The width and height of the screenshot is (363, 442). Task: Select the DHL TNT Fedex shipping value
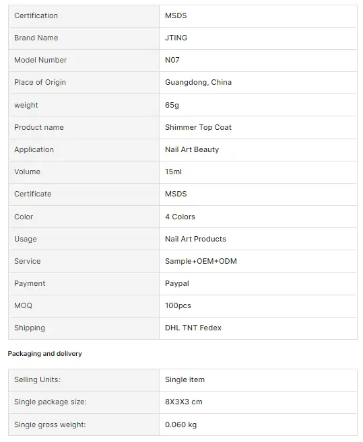click(x=193, y=328)
